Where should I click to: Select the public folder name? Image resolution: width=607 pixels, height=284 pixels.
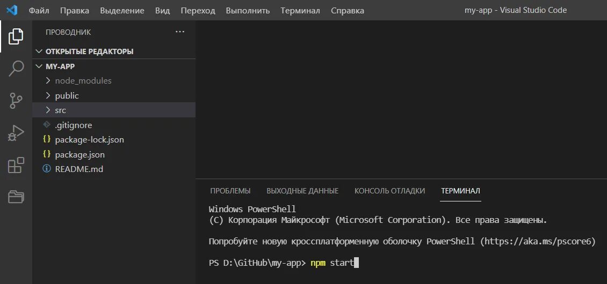pyautogui.click(x=67, y=95)
